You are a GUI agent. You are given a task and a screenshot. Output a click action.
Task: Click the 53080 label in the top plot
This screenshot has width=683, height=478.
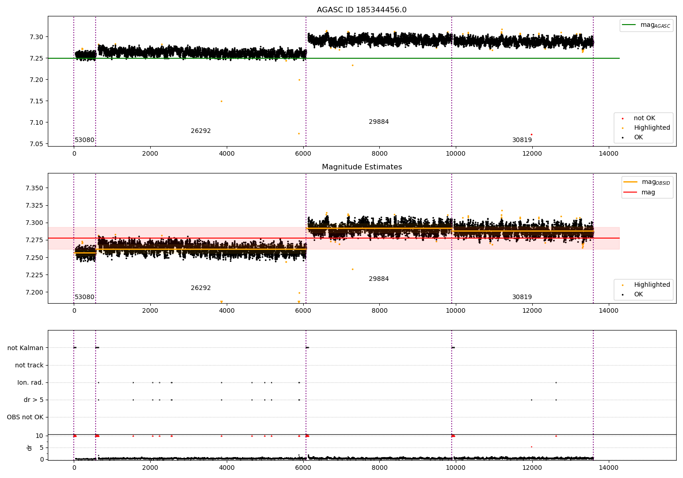85,140
